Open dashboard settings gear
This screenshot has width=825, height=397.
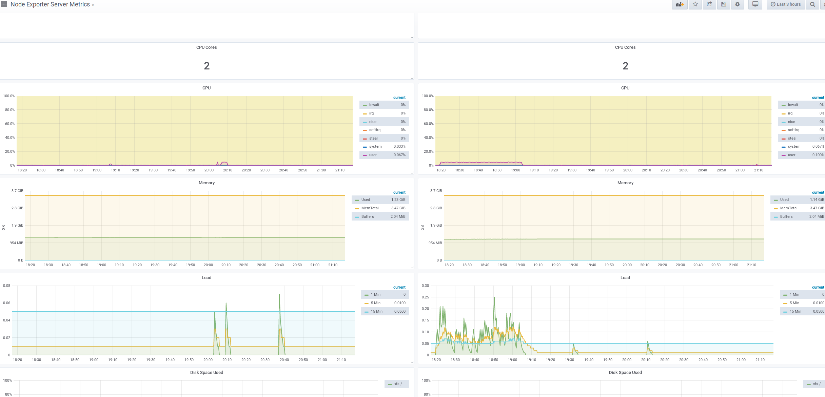pyautogui.click(x=737, y=4)
